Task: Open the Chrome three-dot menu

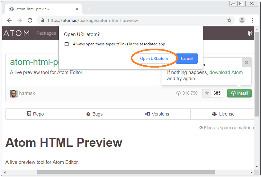Action: 252,20
